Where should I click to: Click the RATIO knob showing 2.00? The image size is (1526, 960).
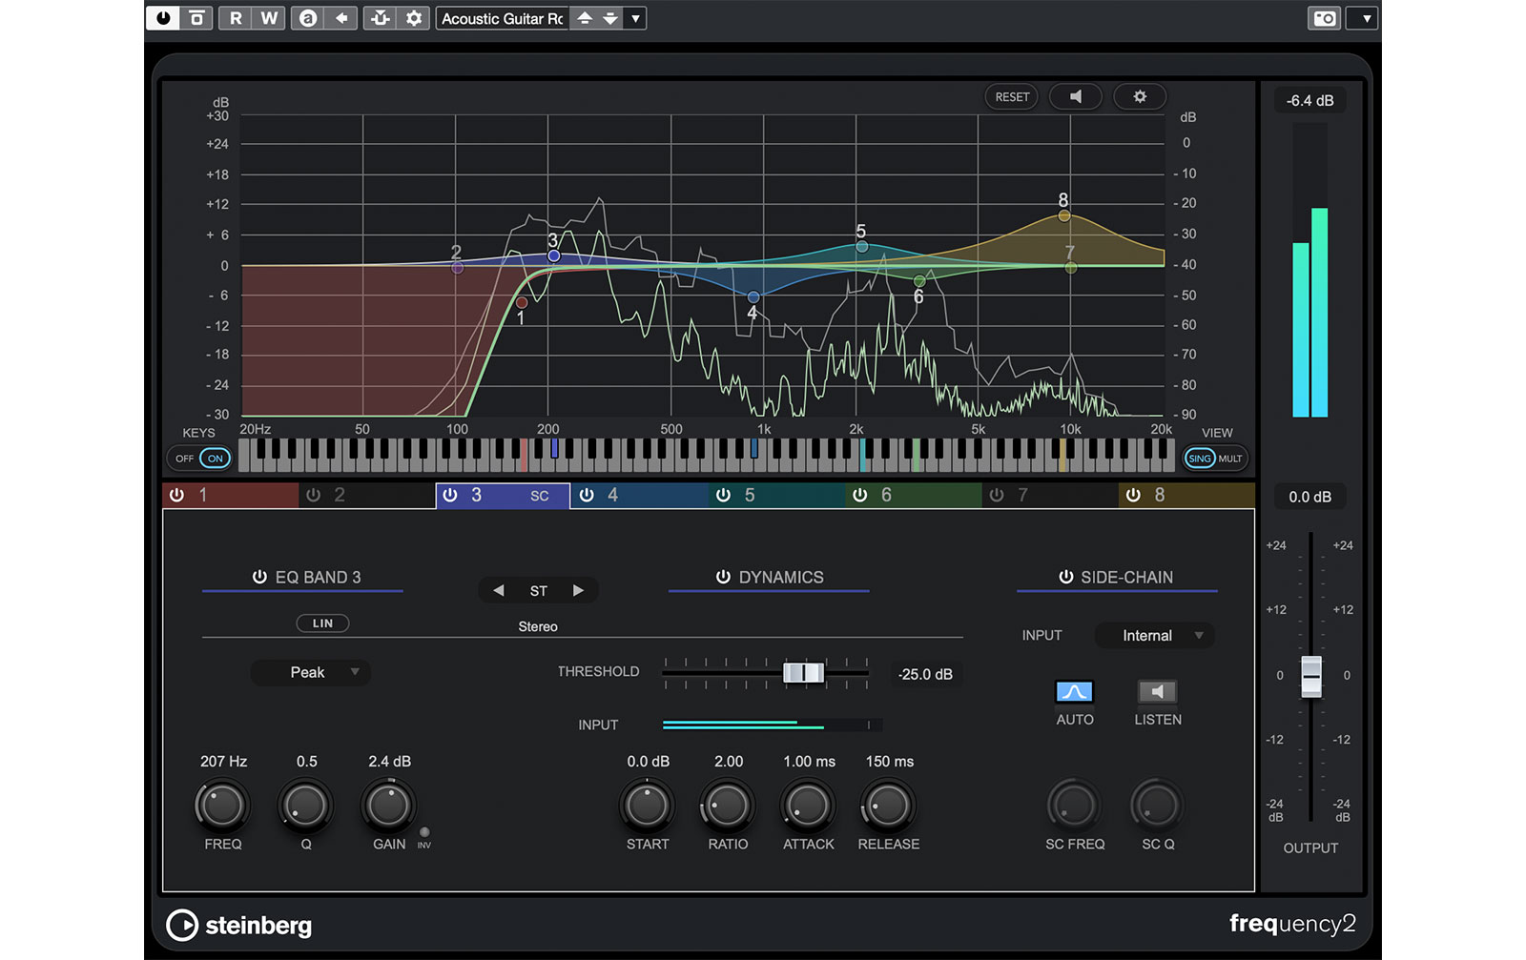(728, 806)
